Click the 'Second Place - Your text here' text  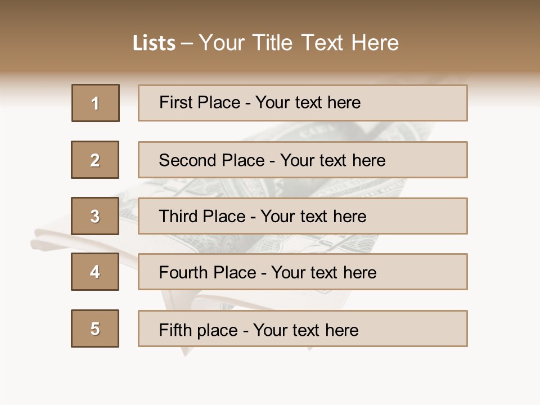click(x=272, y=160)
